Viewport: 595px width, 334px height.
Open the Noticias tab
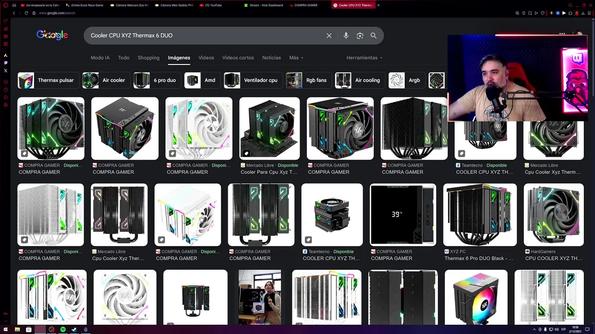[x=271, y=58]
